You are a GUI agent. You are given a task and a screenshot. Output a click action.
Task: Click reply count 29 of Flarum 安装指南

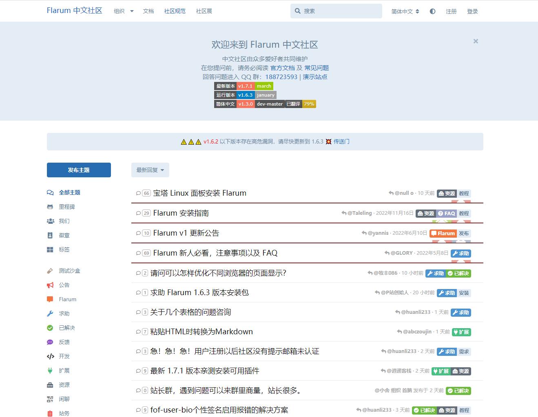click(144, 213)
